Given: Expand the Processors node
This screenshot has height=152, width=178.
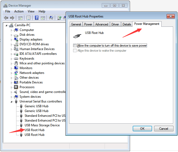Looking at the screenshot, I should click(x=11, y=87).
